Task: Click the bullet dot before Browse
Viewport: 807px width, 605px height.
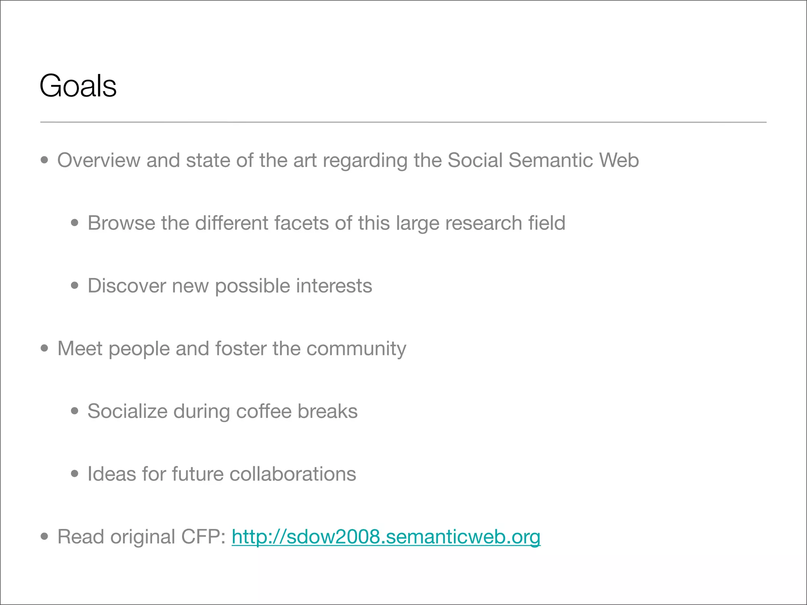Action: tap(75, 223)
